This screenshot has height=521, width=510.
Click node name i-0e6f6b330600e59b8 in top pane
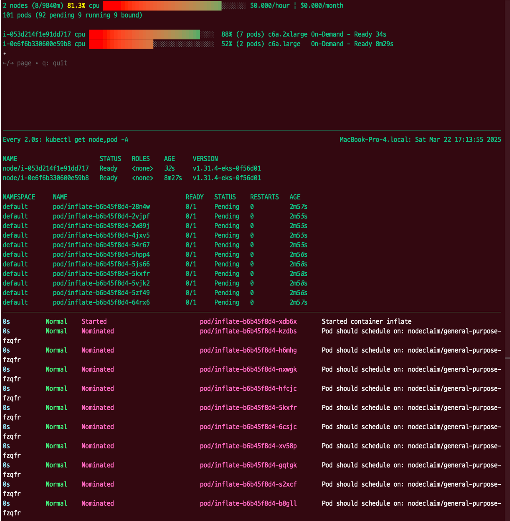(37, 44)
